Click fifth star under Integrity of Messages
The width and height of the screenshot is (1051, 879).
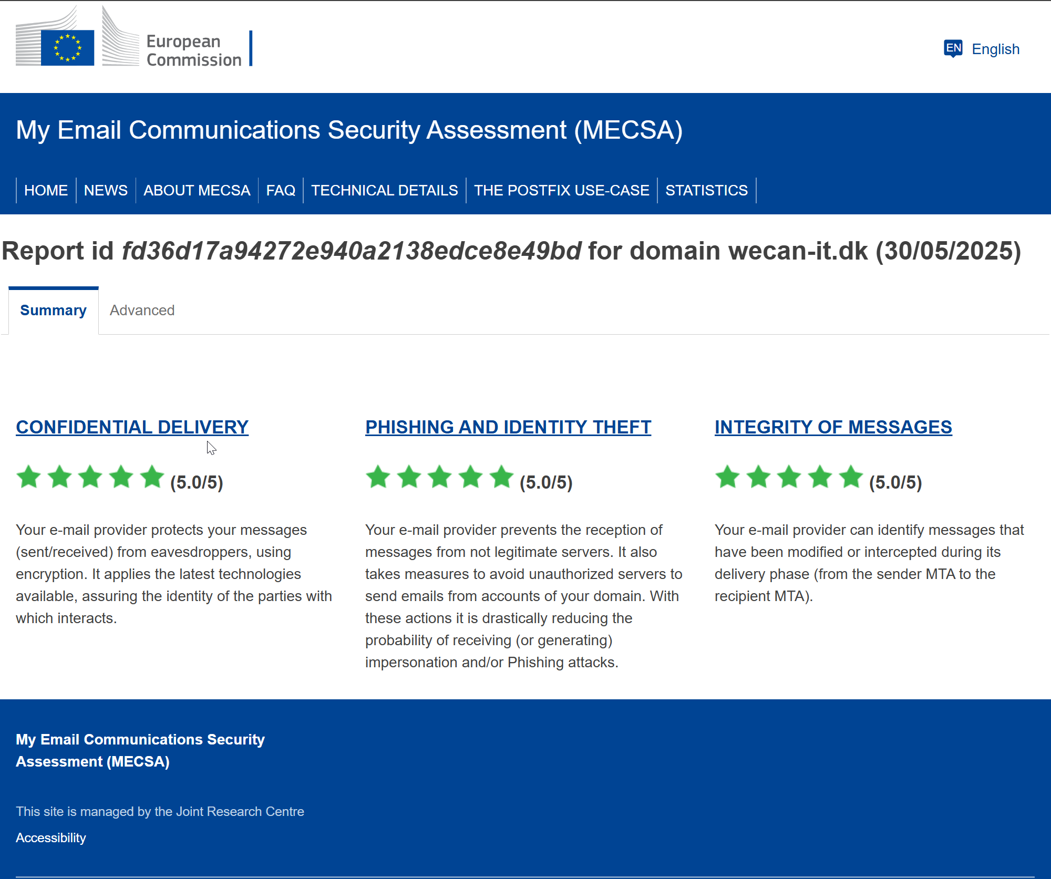coord(851,477)
